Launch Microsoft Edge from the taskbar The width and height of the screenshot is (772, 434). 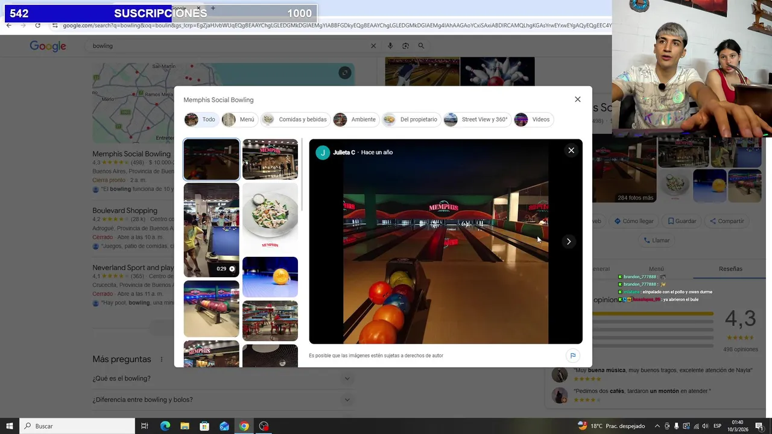[165, 426]
